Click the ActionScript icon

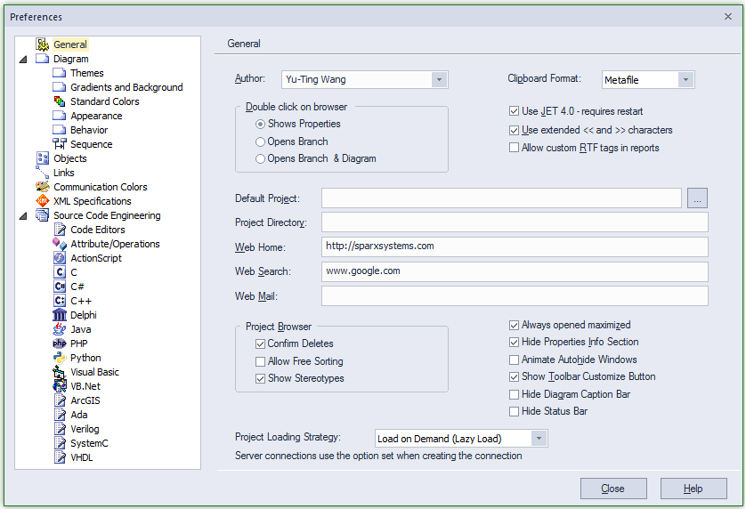click(60, 258)
